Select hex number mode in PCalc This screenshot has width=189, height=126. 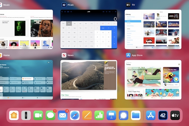tap(75, 24)
